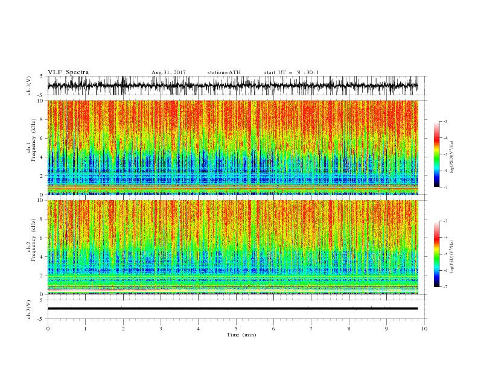Click the ch.1 "log(PSD)(V²/Hz)" colorbar label
This screenshot has width=478, height=369.
(452, 157)
